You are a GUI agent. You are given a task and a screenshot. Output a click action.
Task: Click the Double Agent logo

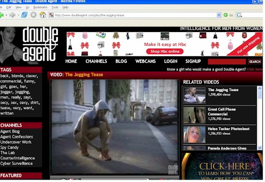(40, 44)
